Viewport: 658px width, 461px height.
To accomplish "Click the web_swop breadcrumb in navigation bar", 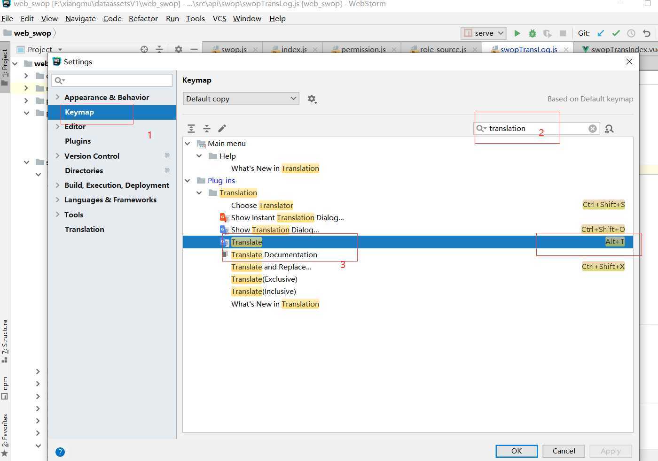I will point(32,33).
